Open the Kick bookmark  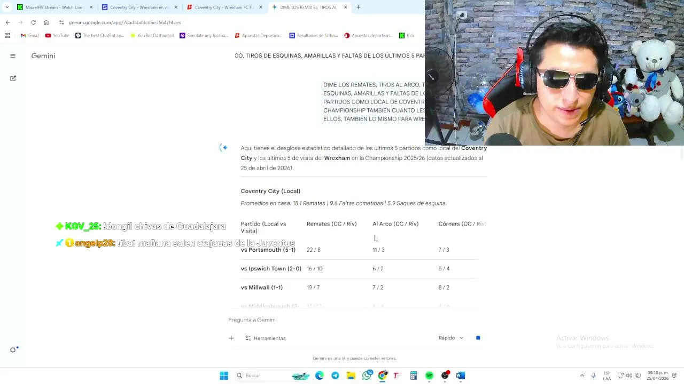(407, 35)
